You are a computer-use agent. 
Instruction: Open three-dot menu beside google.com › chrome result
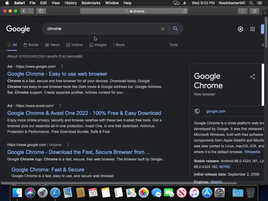click(68, 145)
